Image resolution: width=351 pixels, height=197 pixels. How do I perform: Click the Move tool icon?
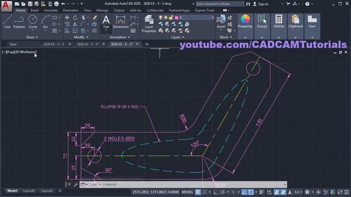67,18
